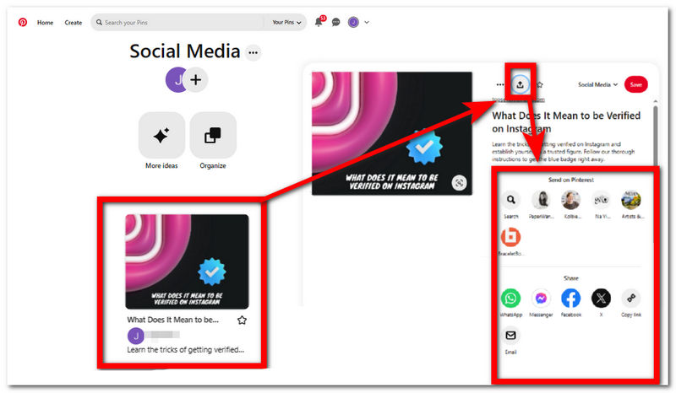Image resolution: width=676 pixels, height=393 pixels.
Task: Click the Learn the tricks of getting verified... text
Action: [x=185, y=350]
